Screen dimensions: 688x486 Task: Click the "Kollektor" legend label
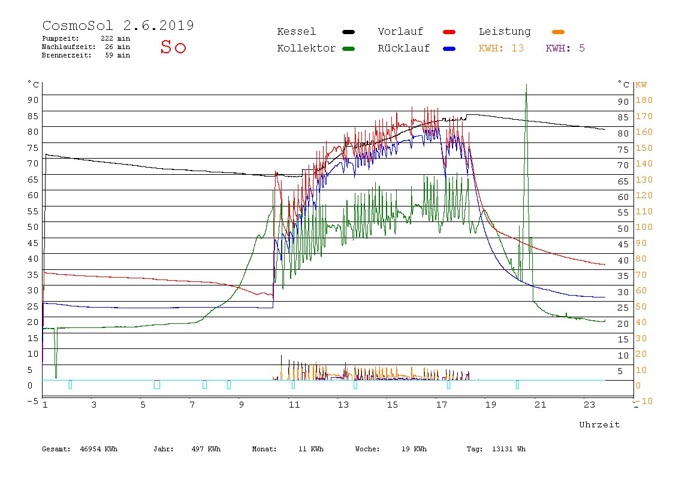[306, 48]
